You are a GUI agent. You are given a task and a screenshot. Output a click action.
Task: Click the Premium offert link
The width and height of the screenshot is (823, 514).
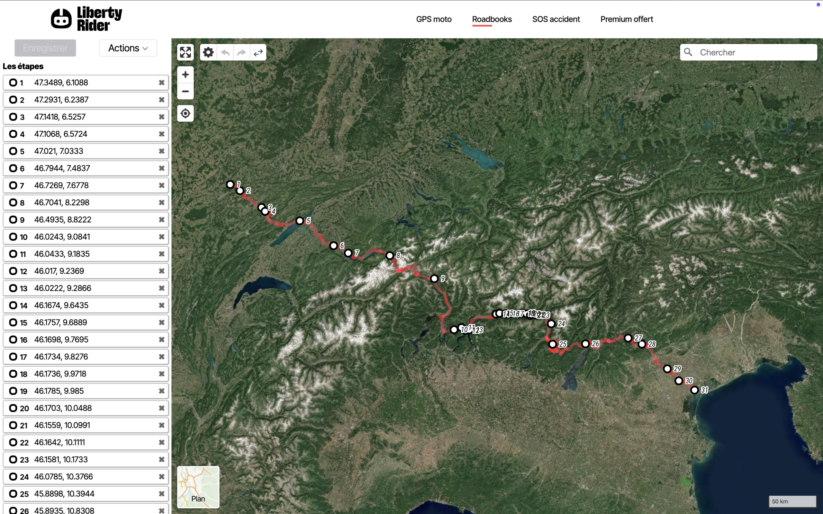pos(627,19)
